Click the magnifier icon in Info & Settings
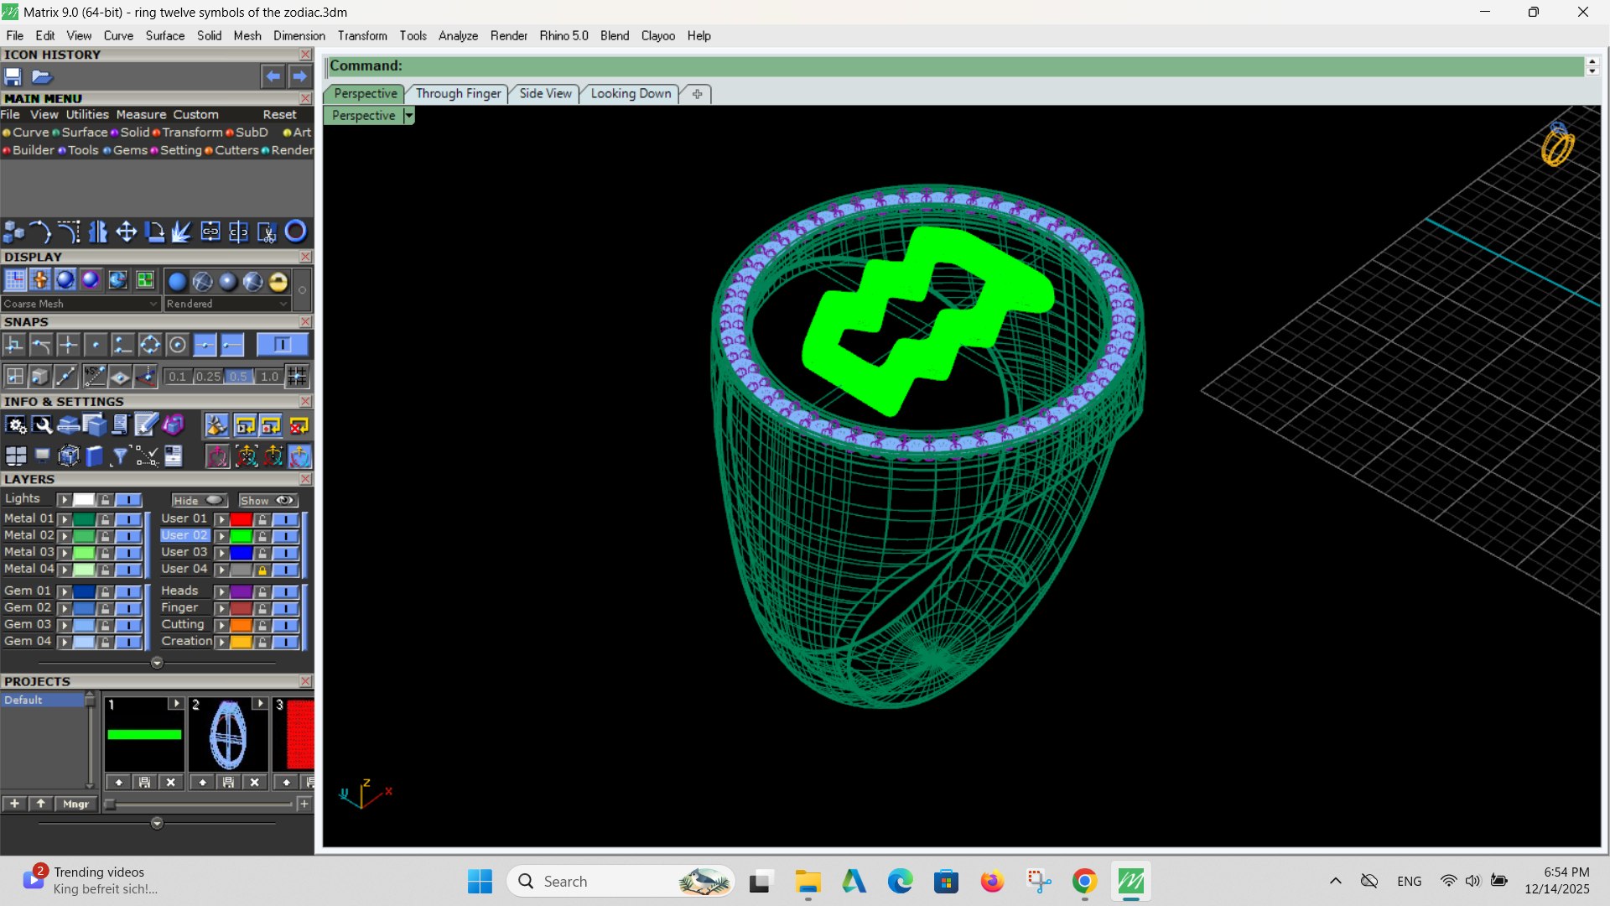 point(42,425)
